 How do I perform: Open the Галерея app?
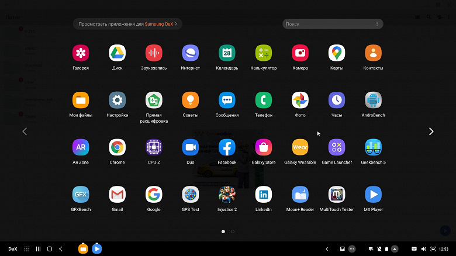tap(81, 53)
